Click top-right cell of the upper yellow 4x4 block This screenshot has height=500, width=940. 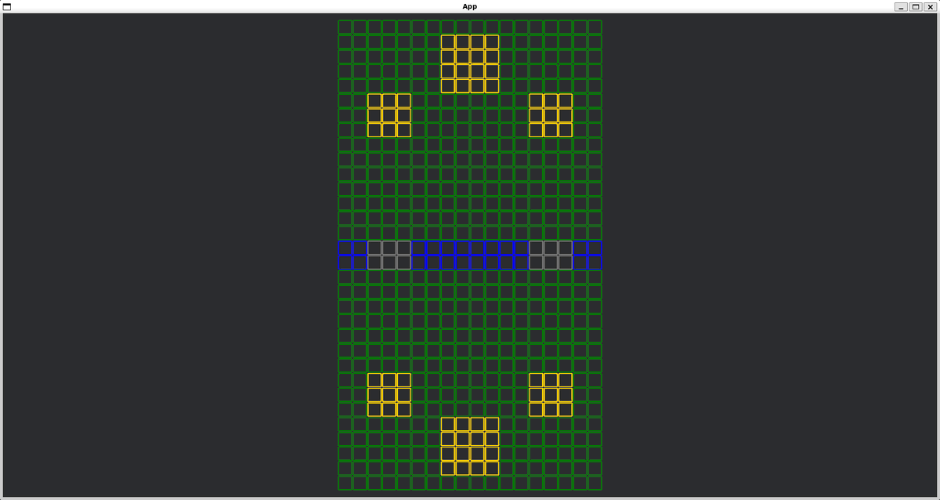point(492,42)
